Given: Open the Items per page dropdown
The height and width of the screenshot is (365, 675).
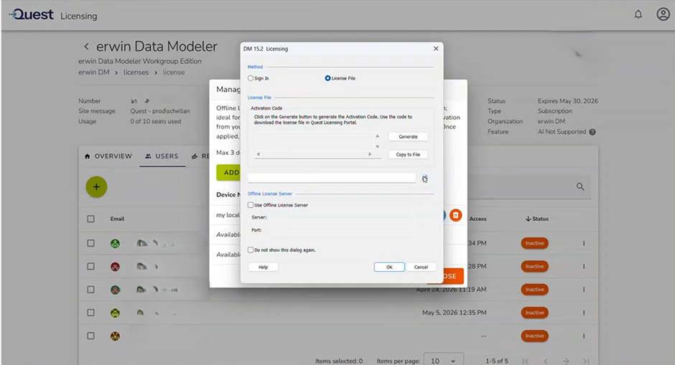Looking at the screenshot, I should tap(443, 361).
